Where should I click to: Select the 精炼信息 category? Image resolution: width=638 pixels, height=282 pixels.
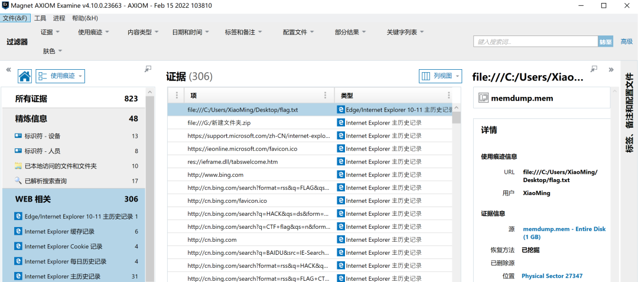click(x=74, y=118)
